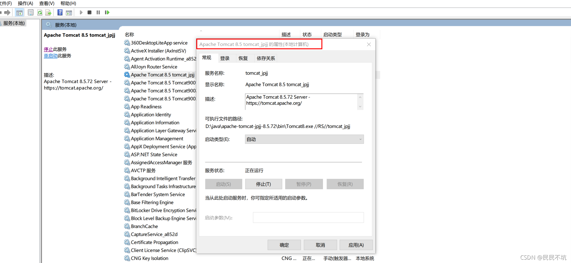This screenshot has width=571, height=263.
Task: Open the 启动类型(E) startup type dropdown
Action: tap(304, 139)
